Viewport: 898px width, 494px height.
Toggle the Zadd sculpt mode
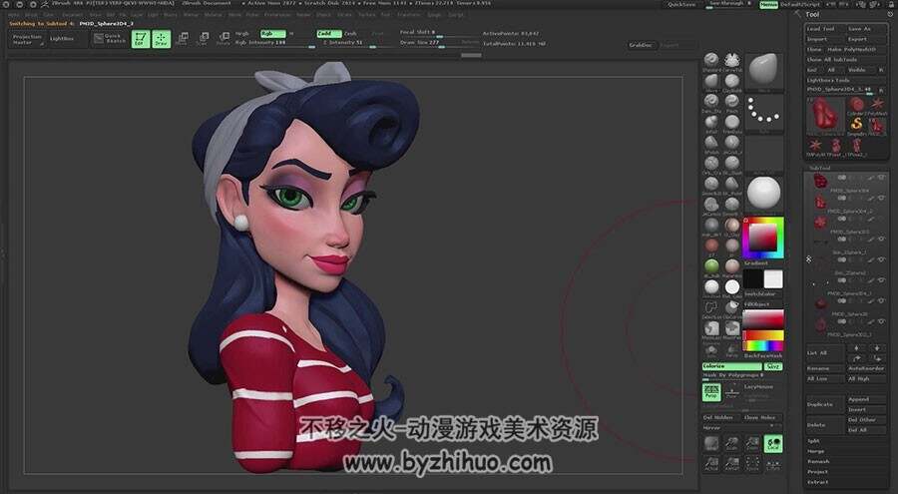point(329,34)
